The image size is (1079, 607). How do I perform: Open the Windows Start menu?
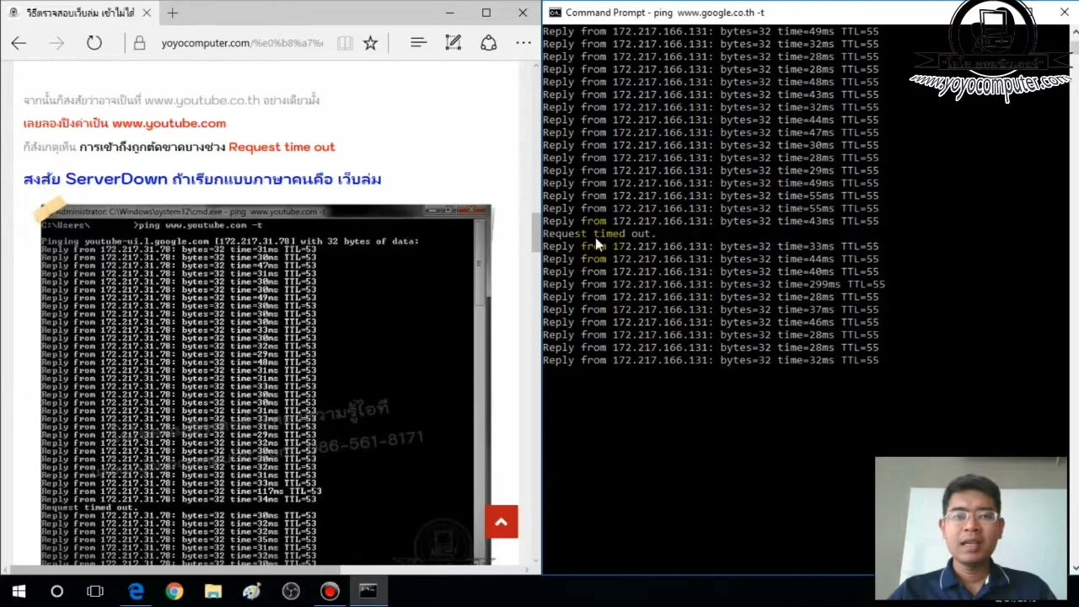pyautogui.click(x=19, y=591)
